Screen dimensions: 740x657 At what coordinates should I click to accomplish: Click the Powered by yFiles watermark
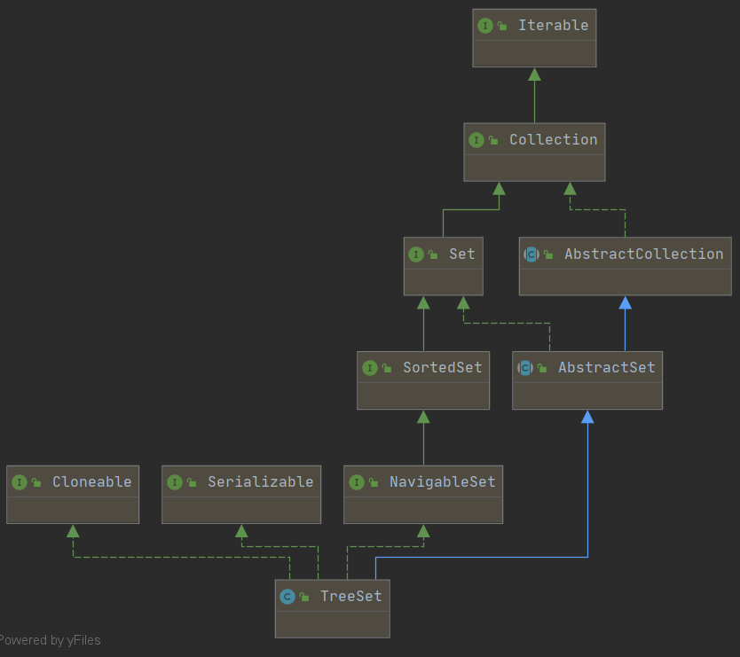[51, 640]
